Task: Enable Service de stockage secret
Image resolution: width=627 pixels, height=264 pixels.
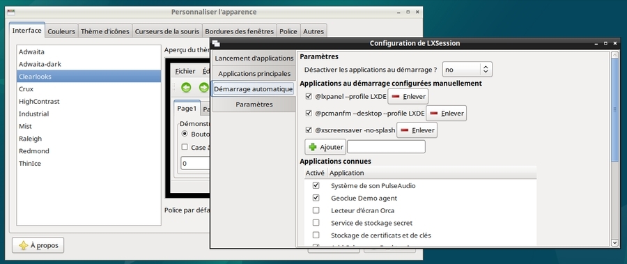Action: tap(316, 223)
